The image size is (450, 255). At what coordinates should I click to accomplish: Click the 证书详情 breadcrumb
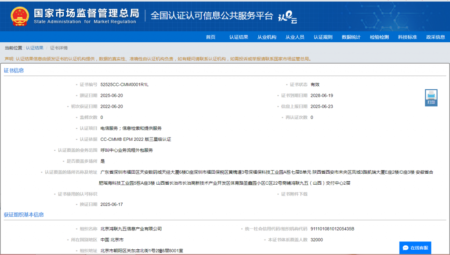59,48
